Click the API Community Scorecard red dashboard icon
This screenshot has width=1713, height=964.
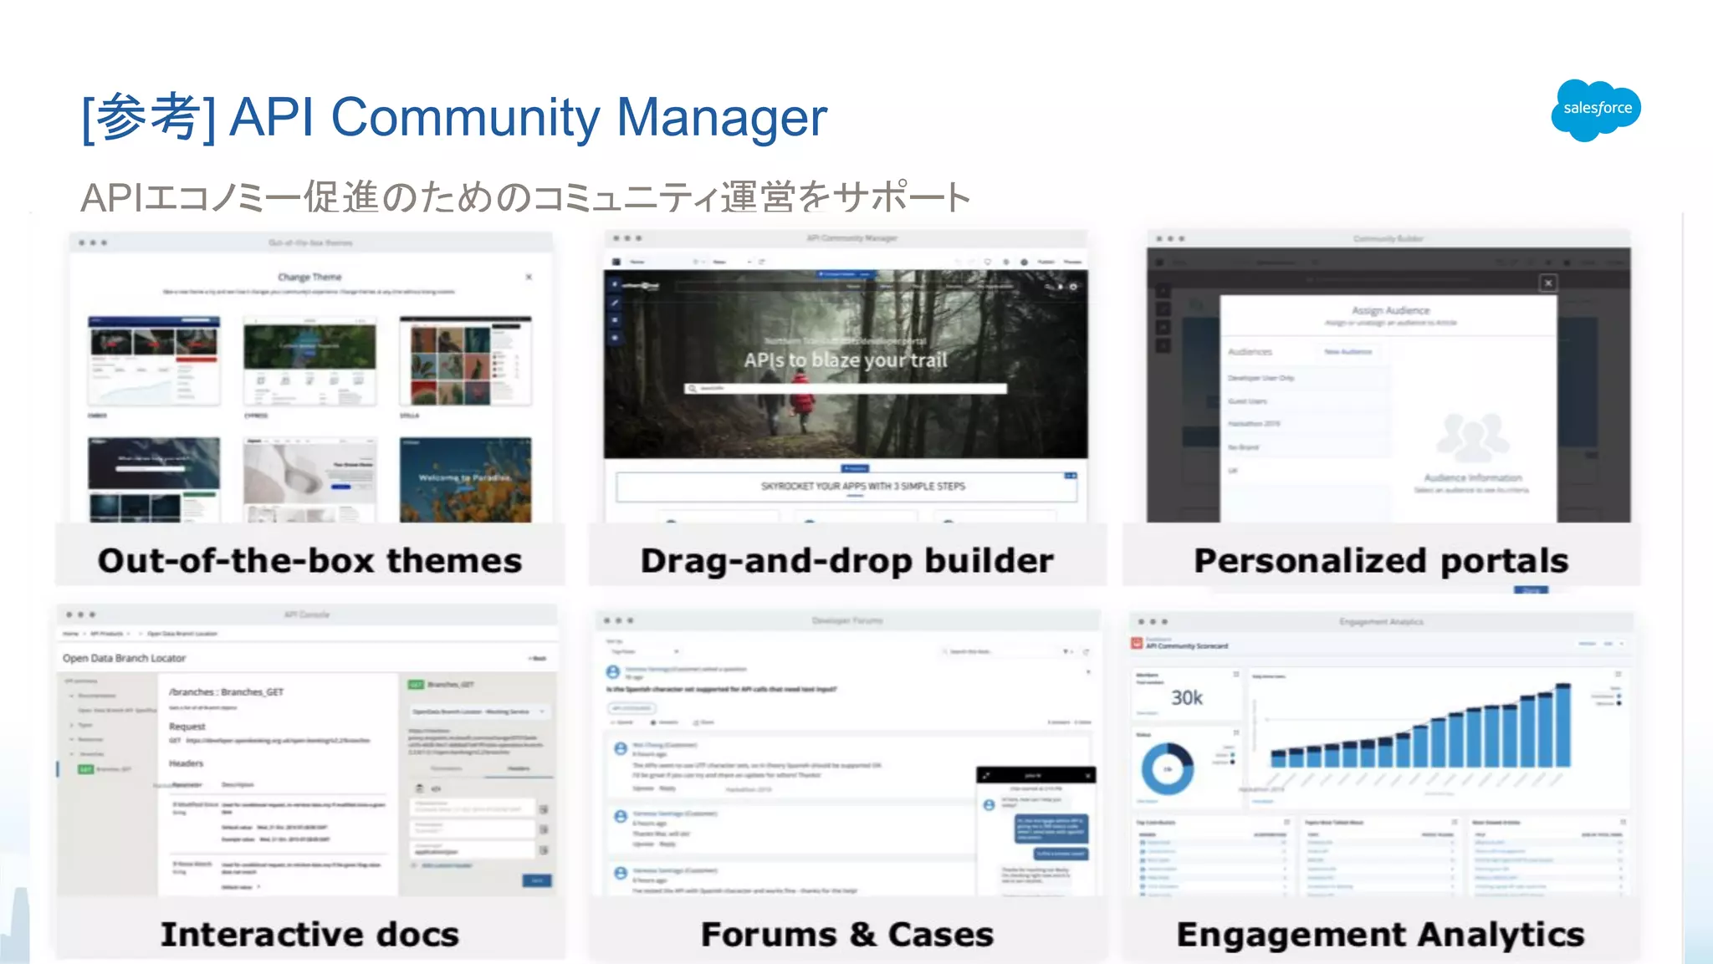click(1137, 644)
